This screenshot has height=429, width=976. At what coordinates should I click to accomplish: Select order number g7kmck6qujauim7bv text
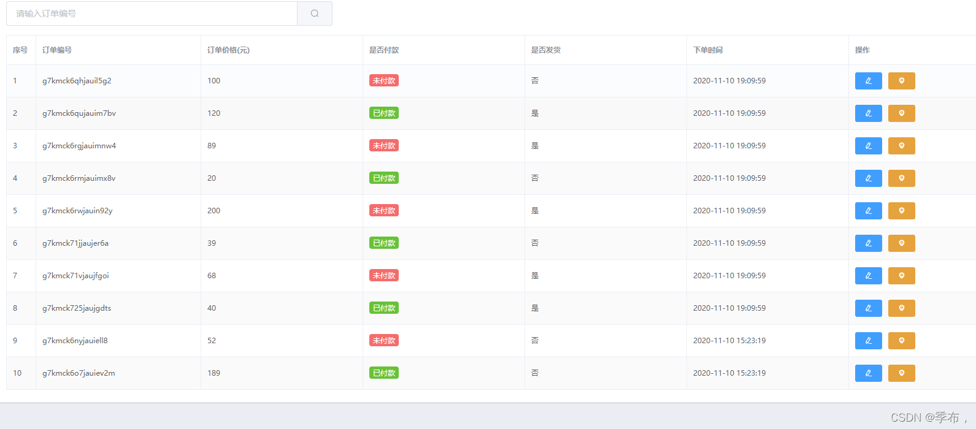tap(79, 113)
